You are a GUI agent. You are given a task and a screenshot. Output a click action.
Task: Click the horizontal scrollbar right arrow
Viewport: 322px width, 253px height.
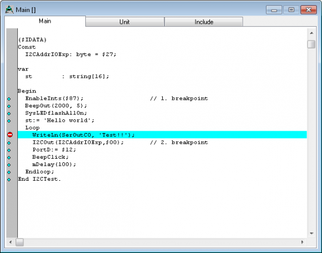coord(302,242)
